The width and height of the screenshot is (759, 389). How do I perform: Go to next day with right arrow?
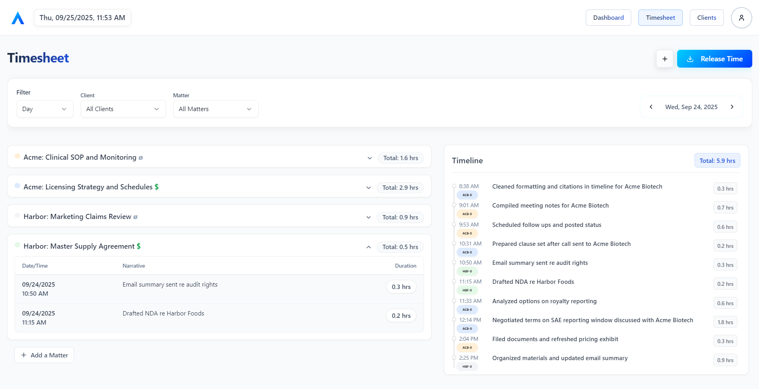(732, 107)
